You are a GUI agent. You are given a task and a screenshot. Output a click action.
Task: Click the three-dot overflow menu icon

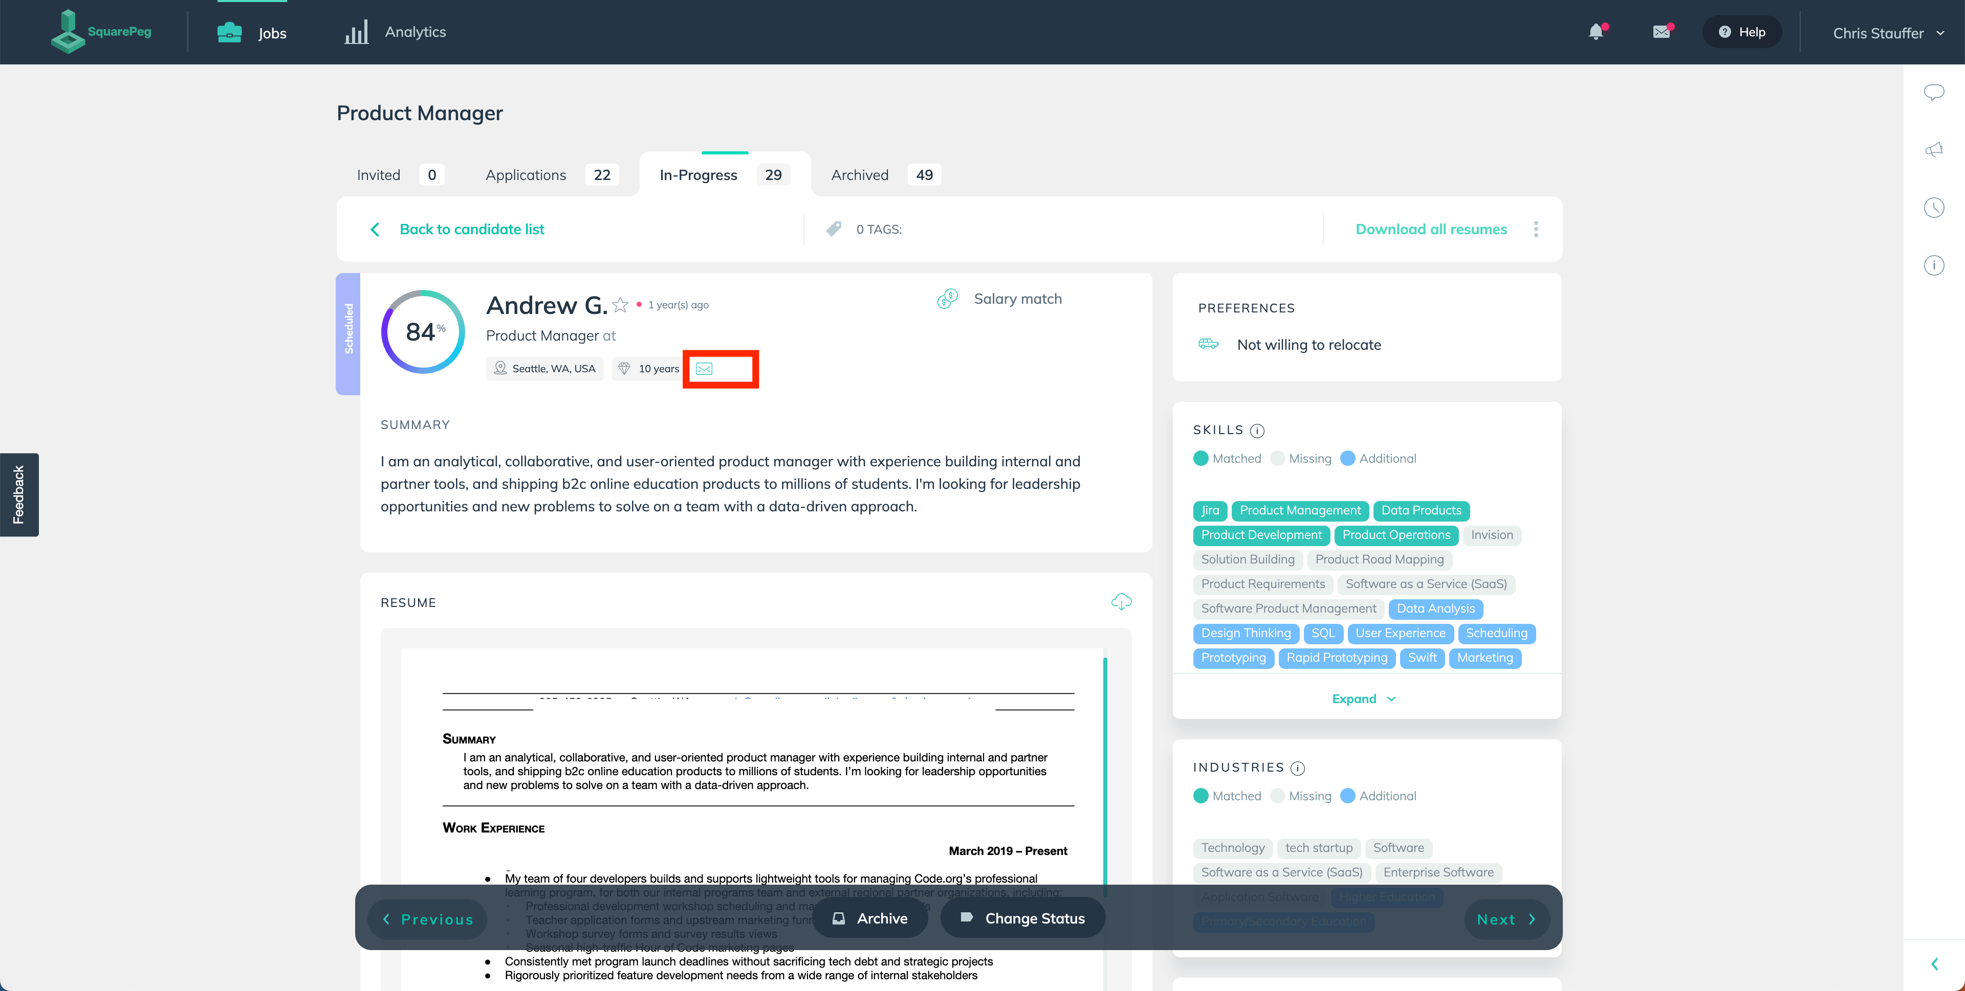coord(1535,229)
